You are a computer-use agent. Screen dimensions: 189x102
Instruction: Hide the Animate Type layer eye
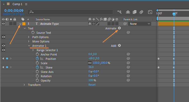click(x=3, y=24)
